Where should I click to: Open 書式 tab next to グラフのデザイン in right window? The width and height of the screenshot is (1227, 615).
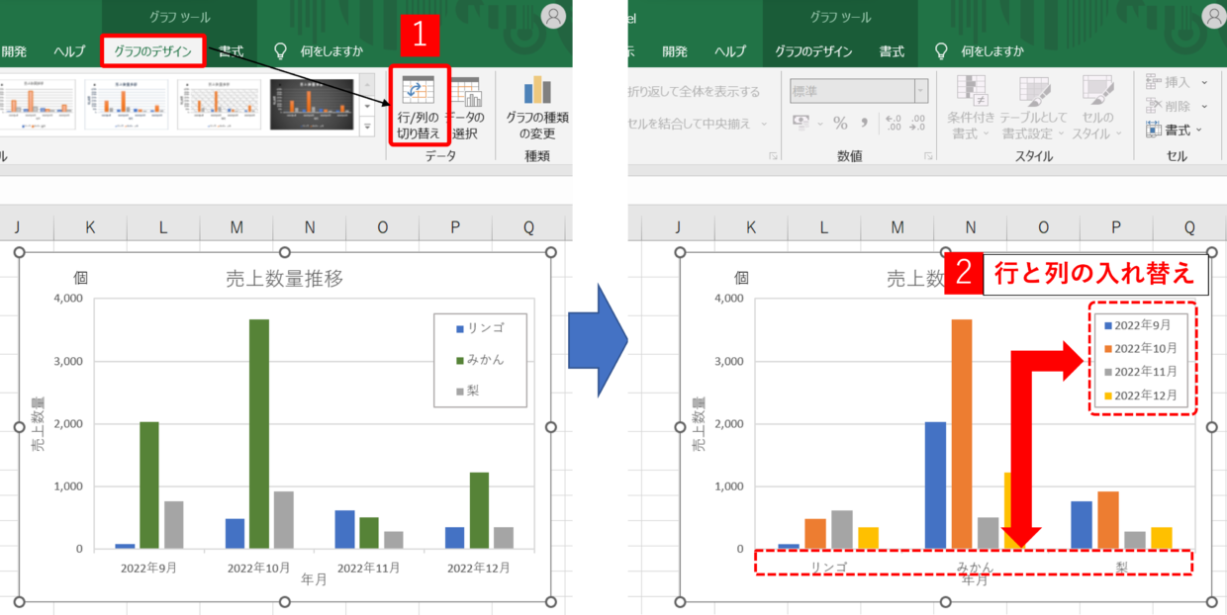[893, 51]
